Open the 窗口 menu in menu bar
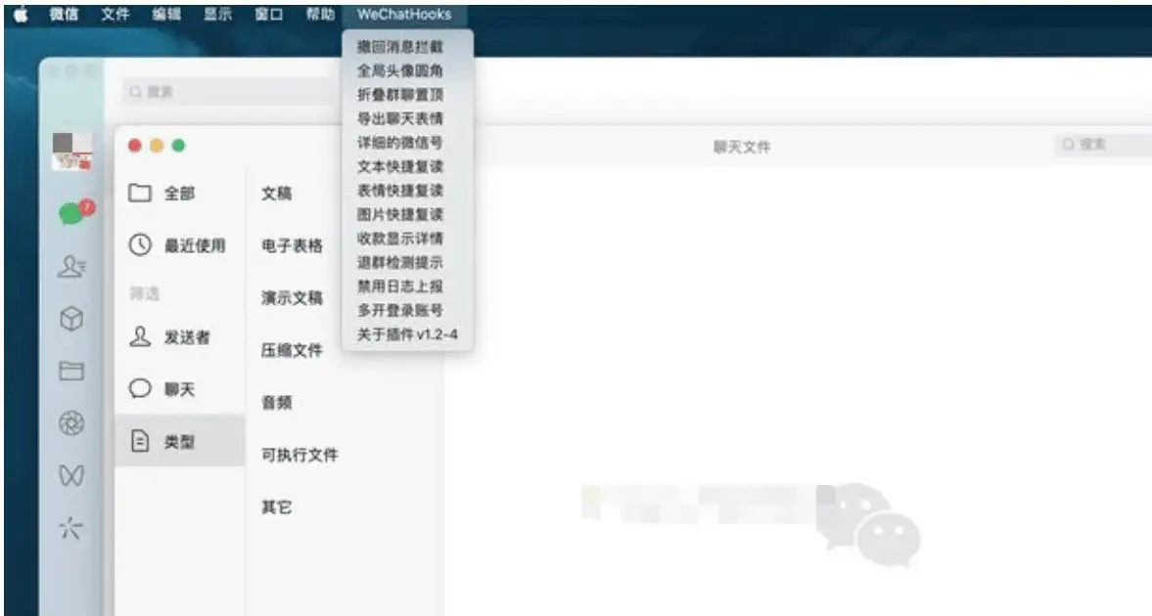This screenshot has height=616, width=1152. pos(269,14)
